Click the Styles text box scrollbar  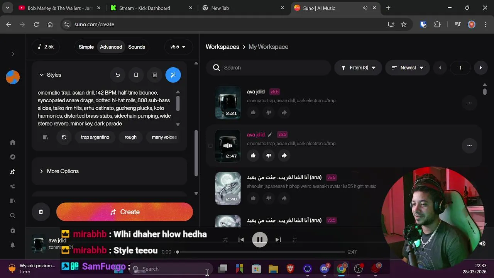pyautogui.click(x=178, y=103)
